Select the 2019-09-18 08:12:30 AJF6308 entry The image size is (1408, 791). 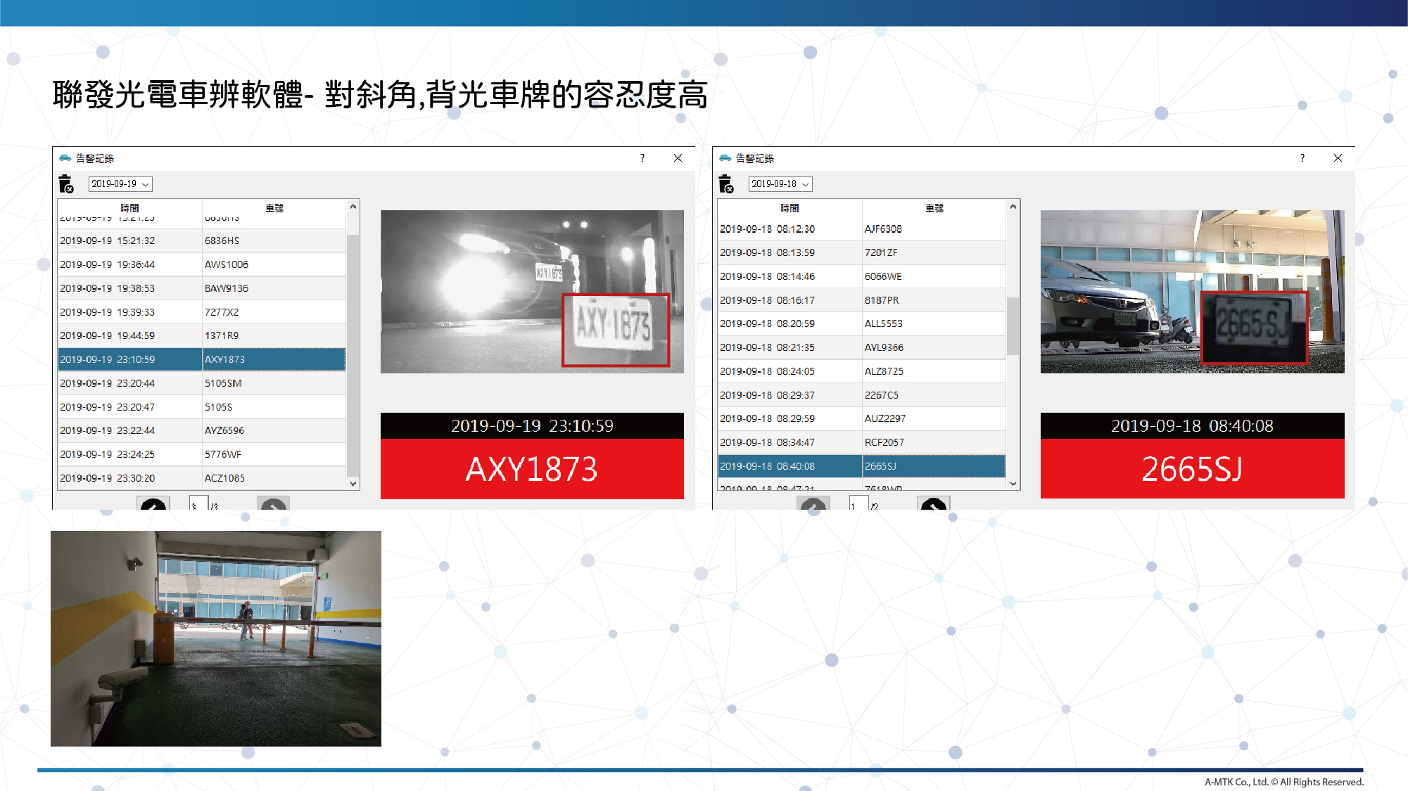click(x=862, y=229)
